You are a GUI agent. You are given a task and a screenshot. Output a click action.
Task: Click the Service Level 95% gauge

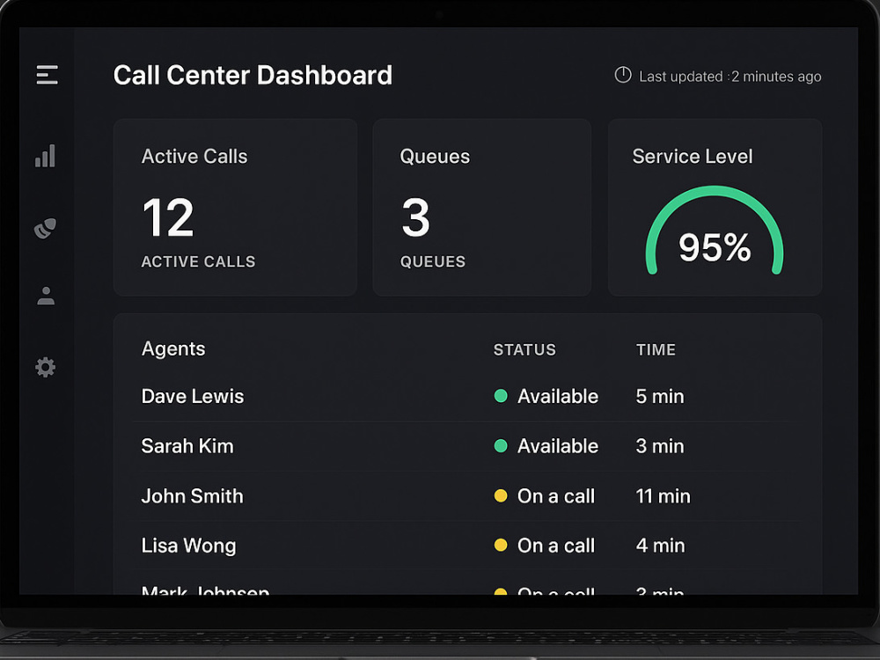point(715,230)
